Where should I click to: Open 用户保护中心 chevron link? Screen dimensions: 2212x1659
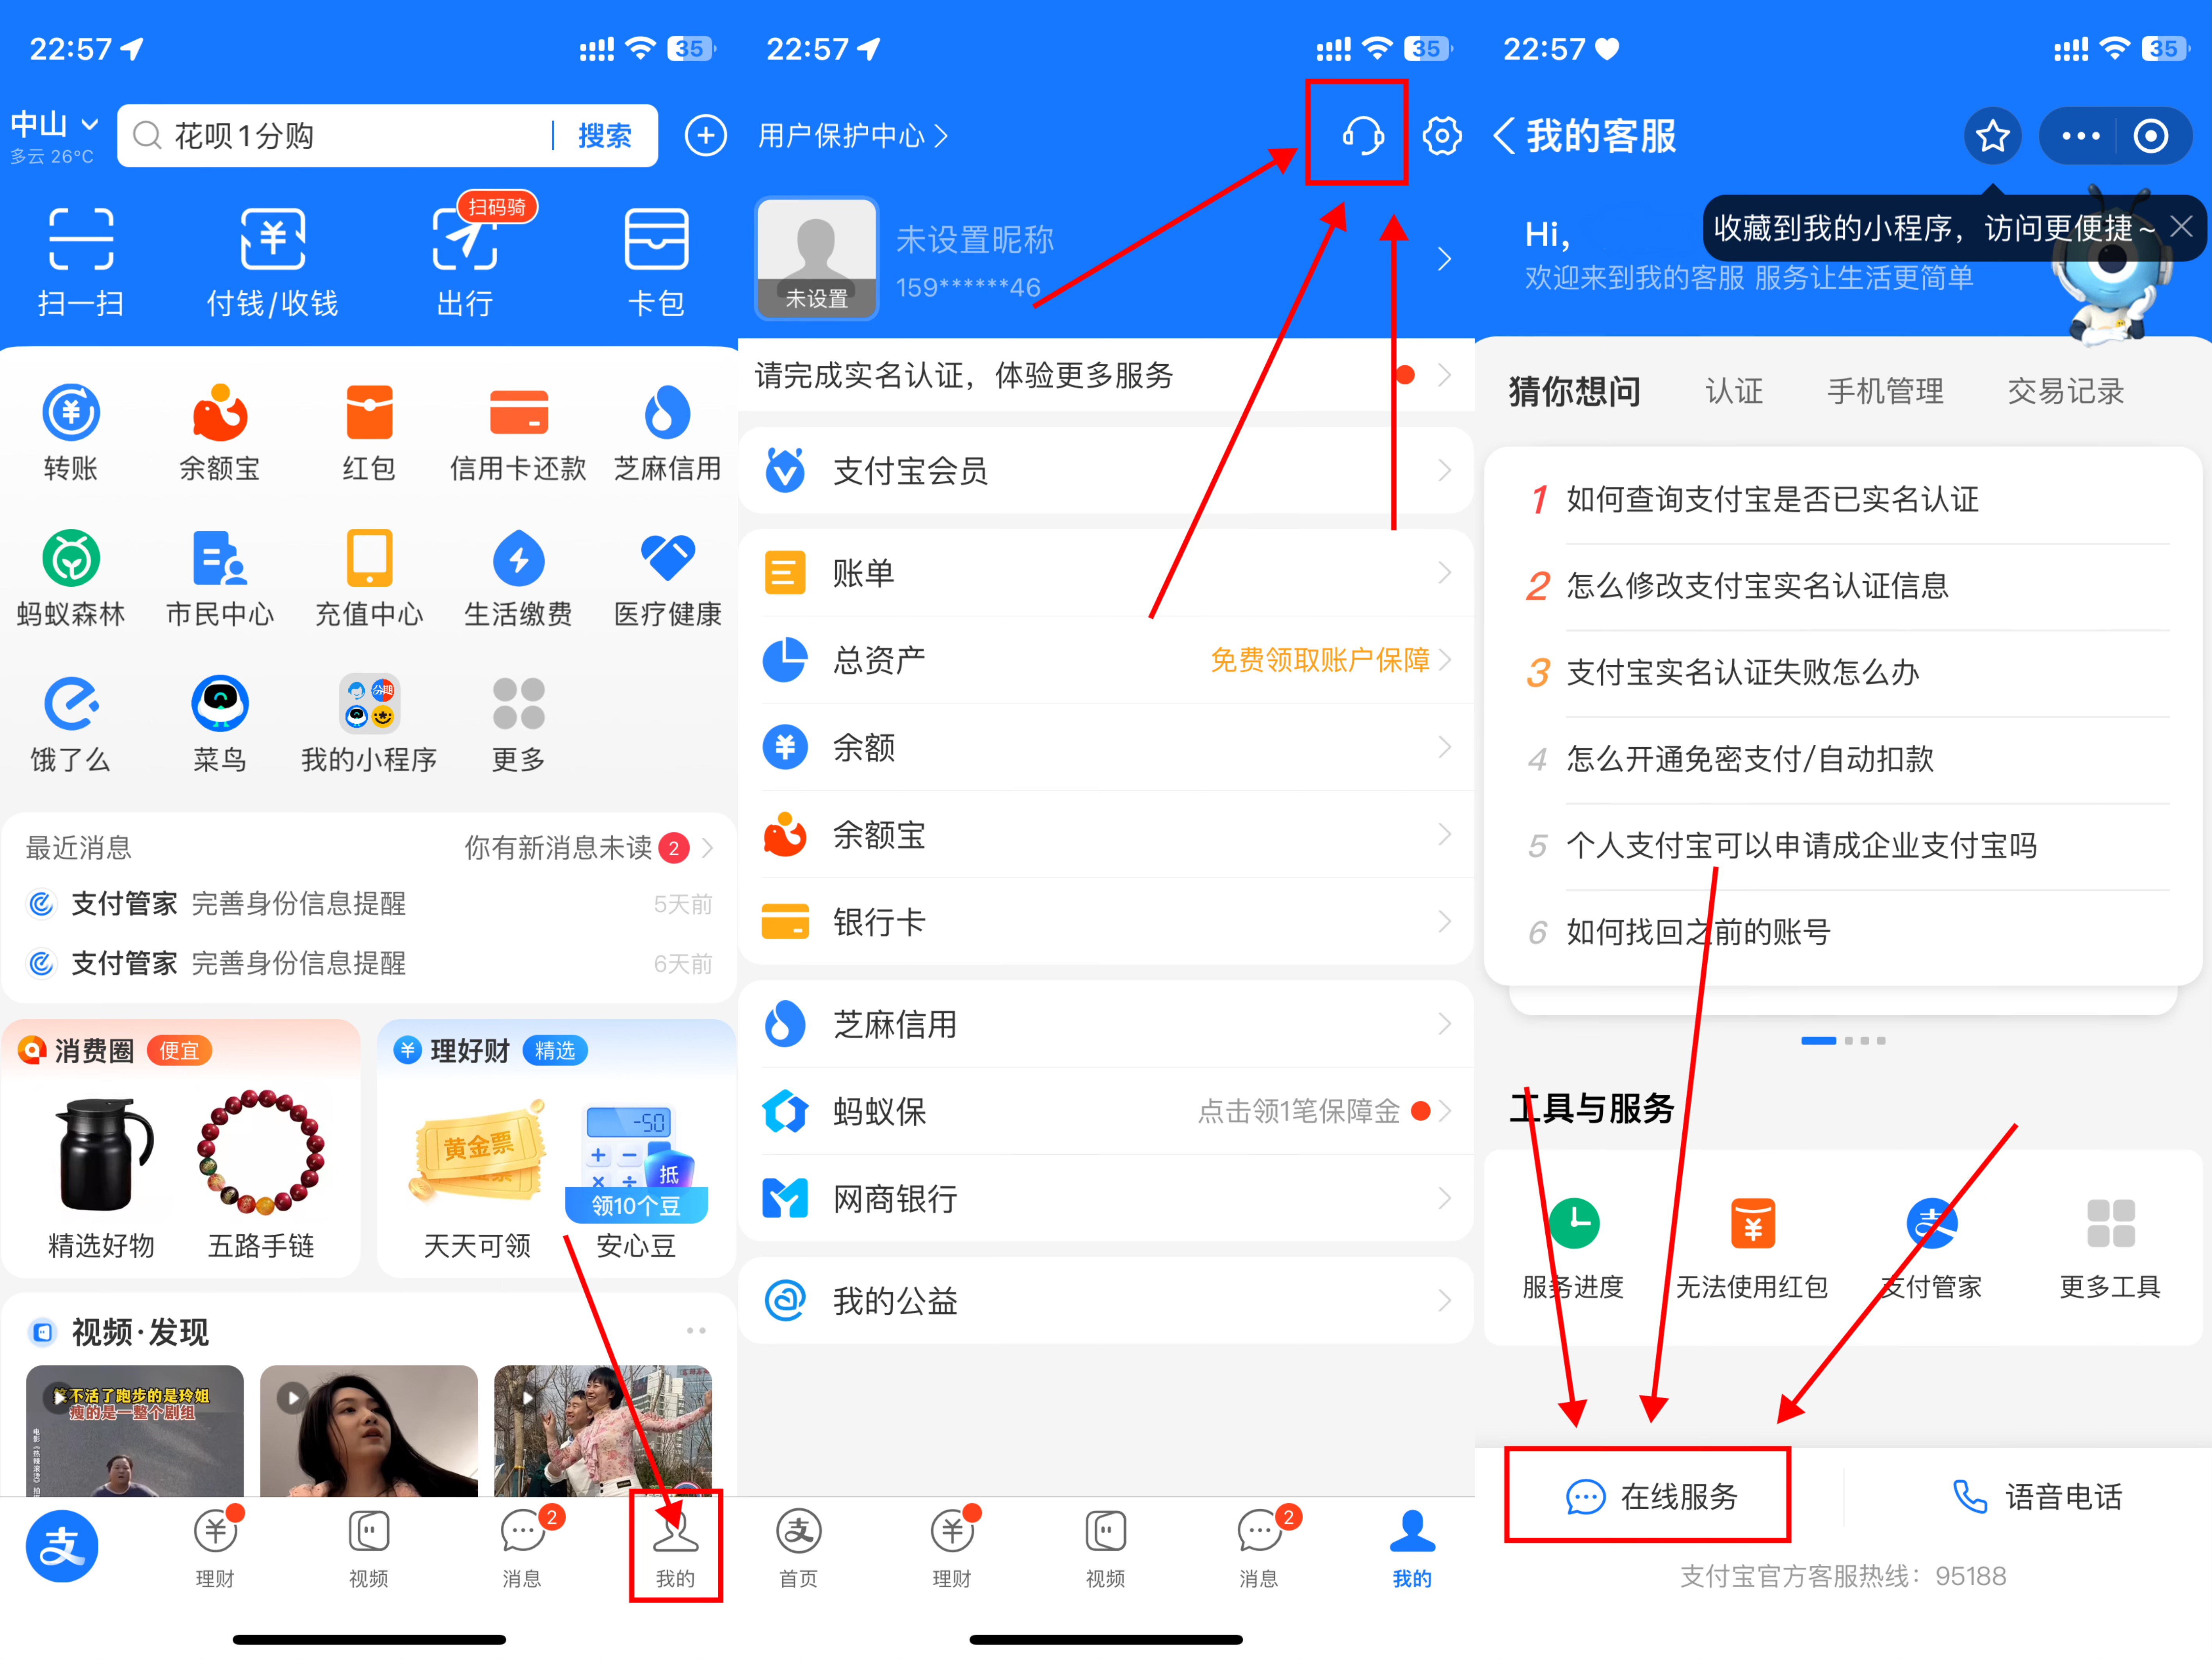tap(853, 135)
